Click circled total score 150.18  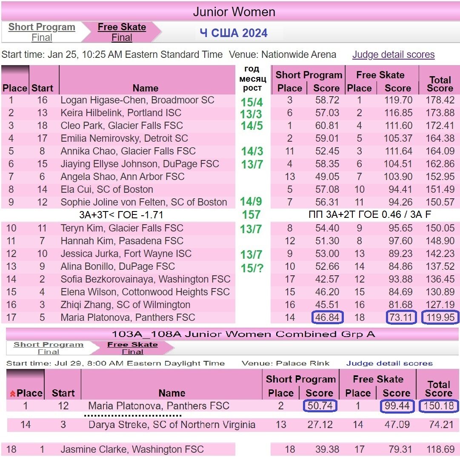[x=439, y=406]
